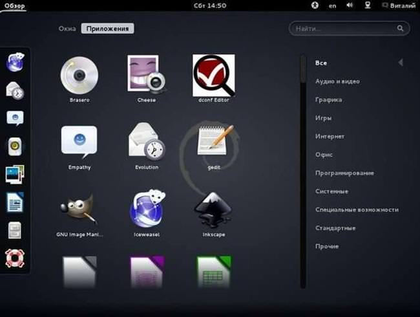Show the Игры category
The height and width of the screenshot is (317, 420).
click(323, 118)
